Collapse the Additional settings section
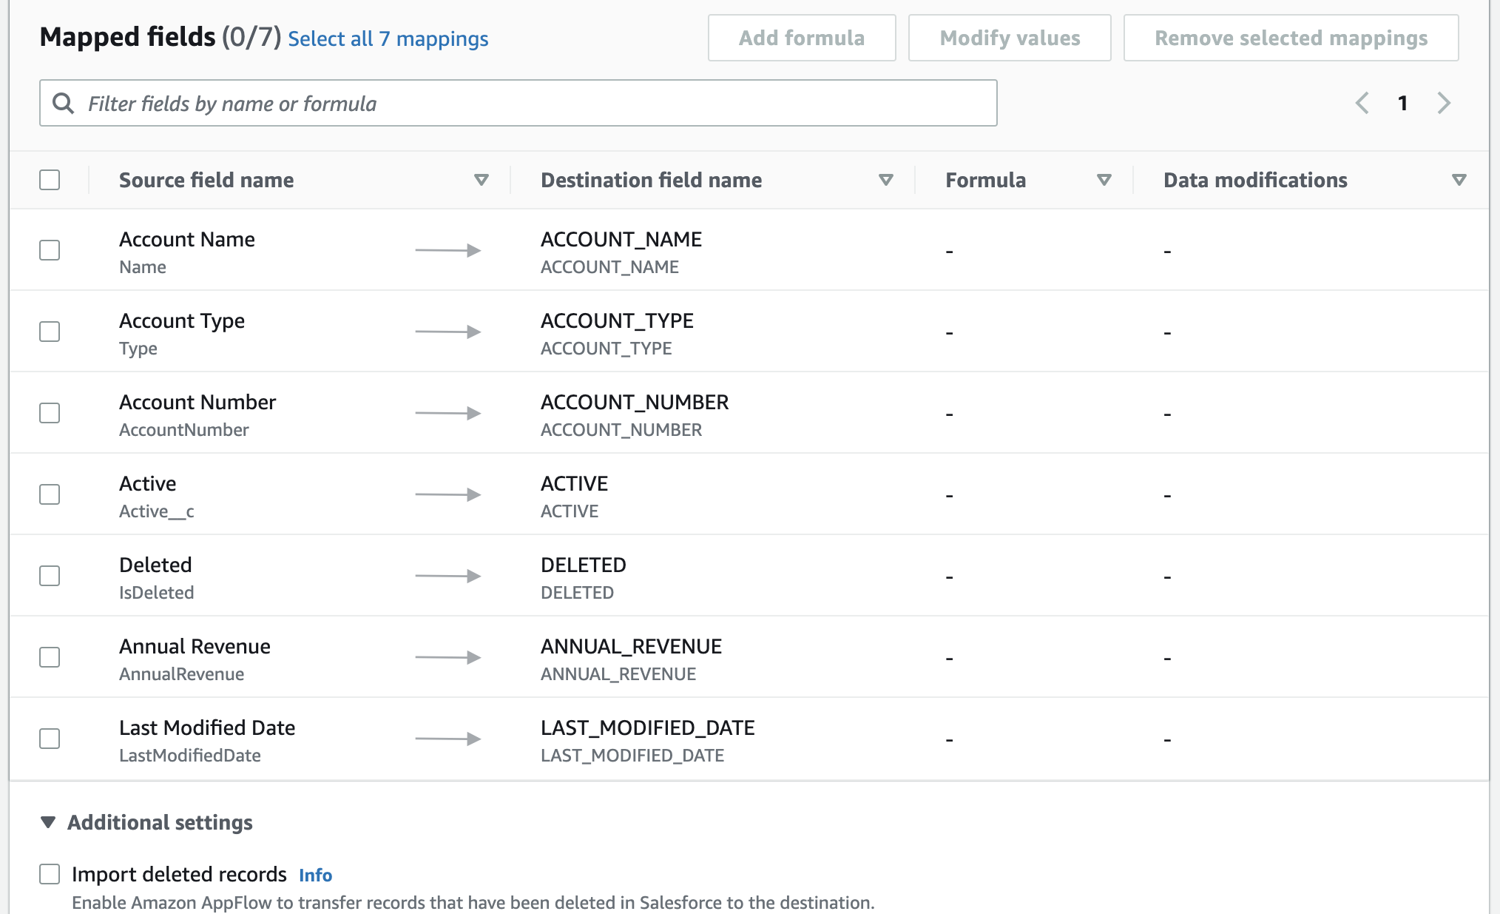 click(48, 822)
